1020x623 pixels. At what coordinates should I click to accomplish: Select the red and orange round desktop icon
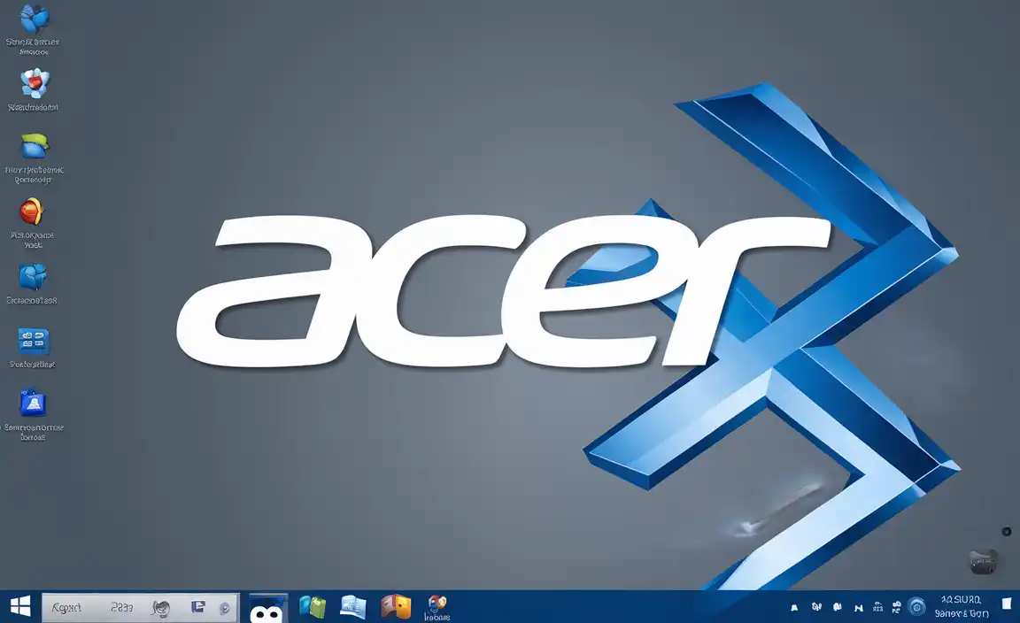click(31, 212)
